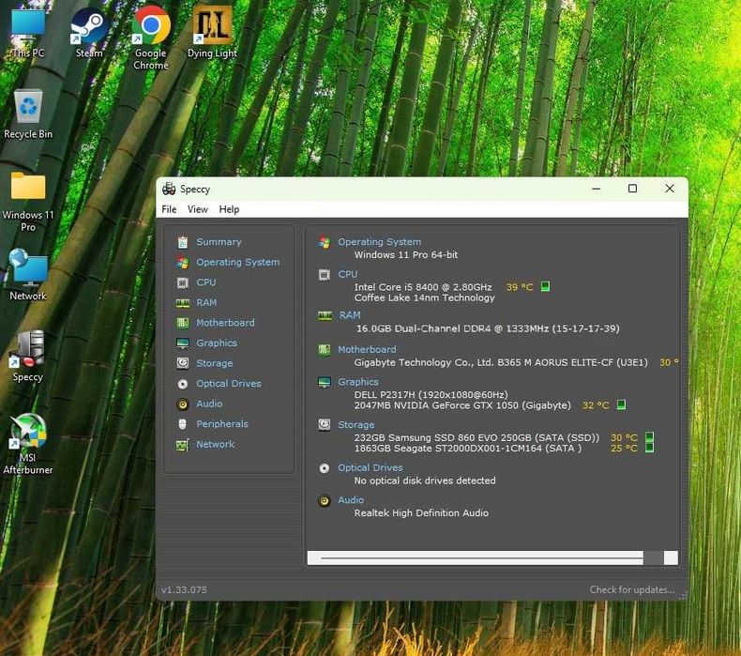This screenshot has width=741, height=656.
Task: Select the Summary sidebar item
Action: [x=219, y=242]
